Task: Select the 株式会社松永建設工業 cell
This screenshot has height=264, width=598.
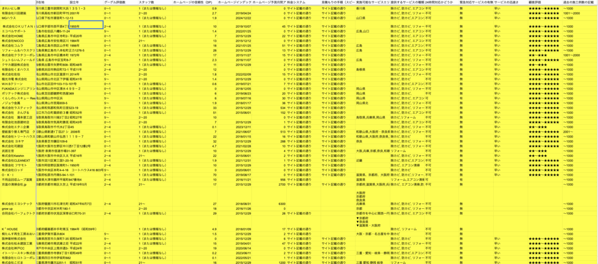Action: tap(18, 243)
